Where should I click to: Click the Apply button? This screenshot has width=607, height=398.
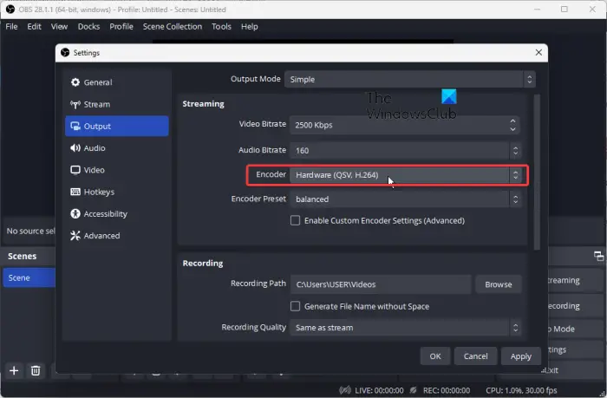point(520,356)
